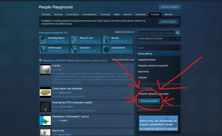This screenshot has height=136, width=222.
Task: Click the search magnifier icon
Action: (x=177, y=33)
